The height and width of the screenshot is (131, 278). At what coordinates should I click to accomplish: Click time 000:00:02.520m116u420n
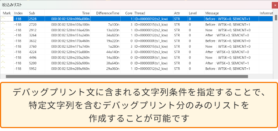coord(70,30)
